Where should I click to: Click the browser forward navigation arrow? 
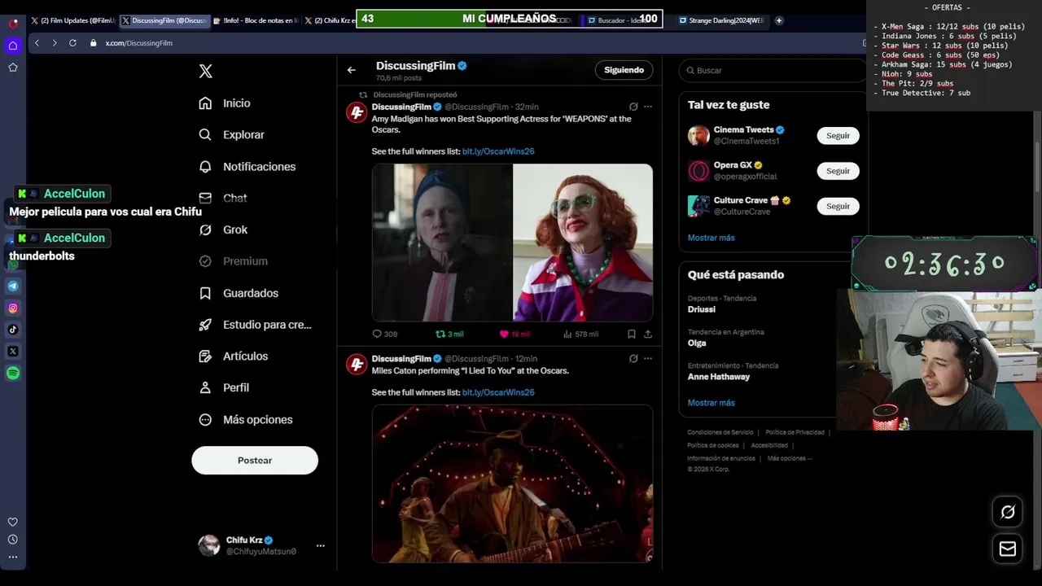coord(55,43)
